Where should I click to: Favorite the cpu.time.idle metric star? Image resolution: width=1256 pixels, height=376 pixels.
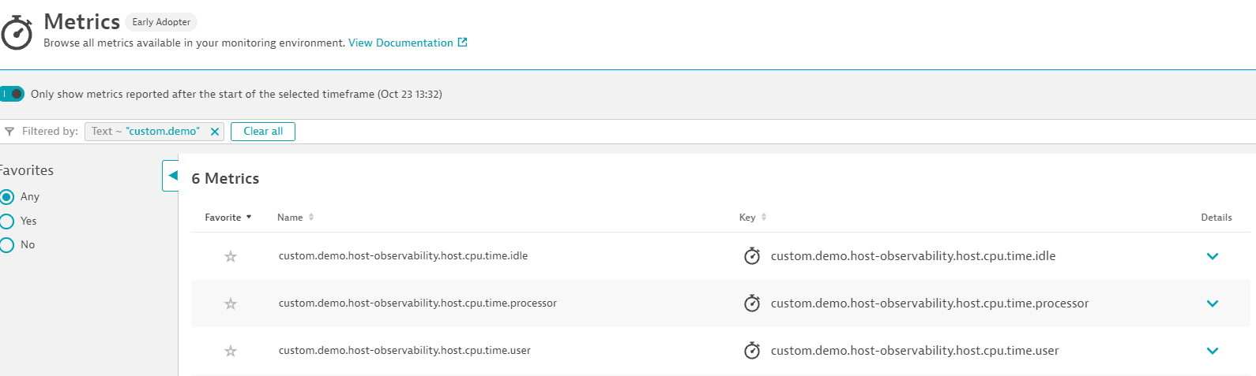coord(231,256)
